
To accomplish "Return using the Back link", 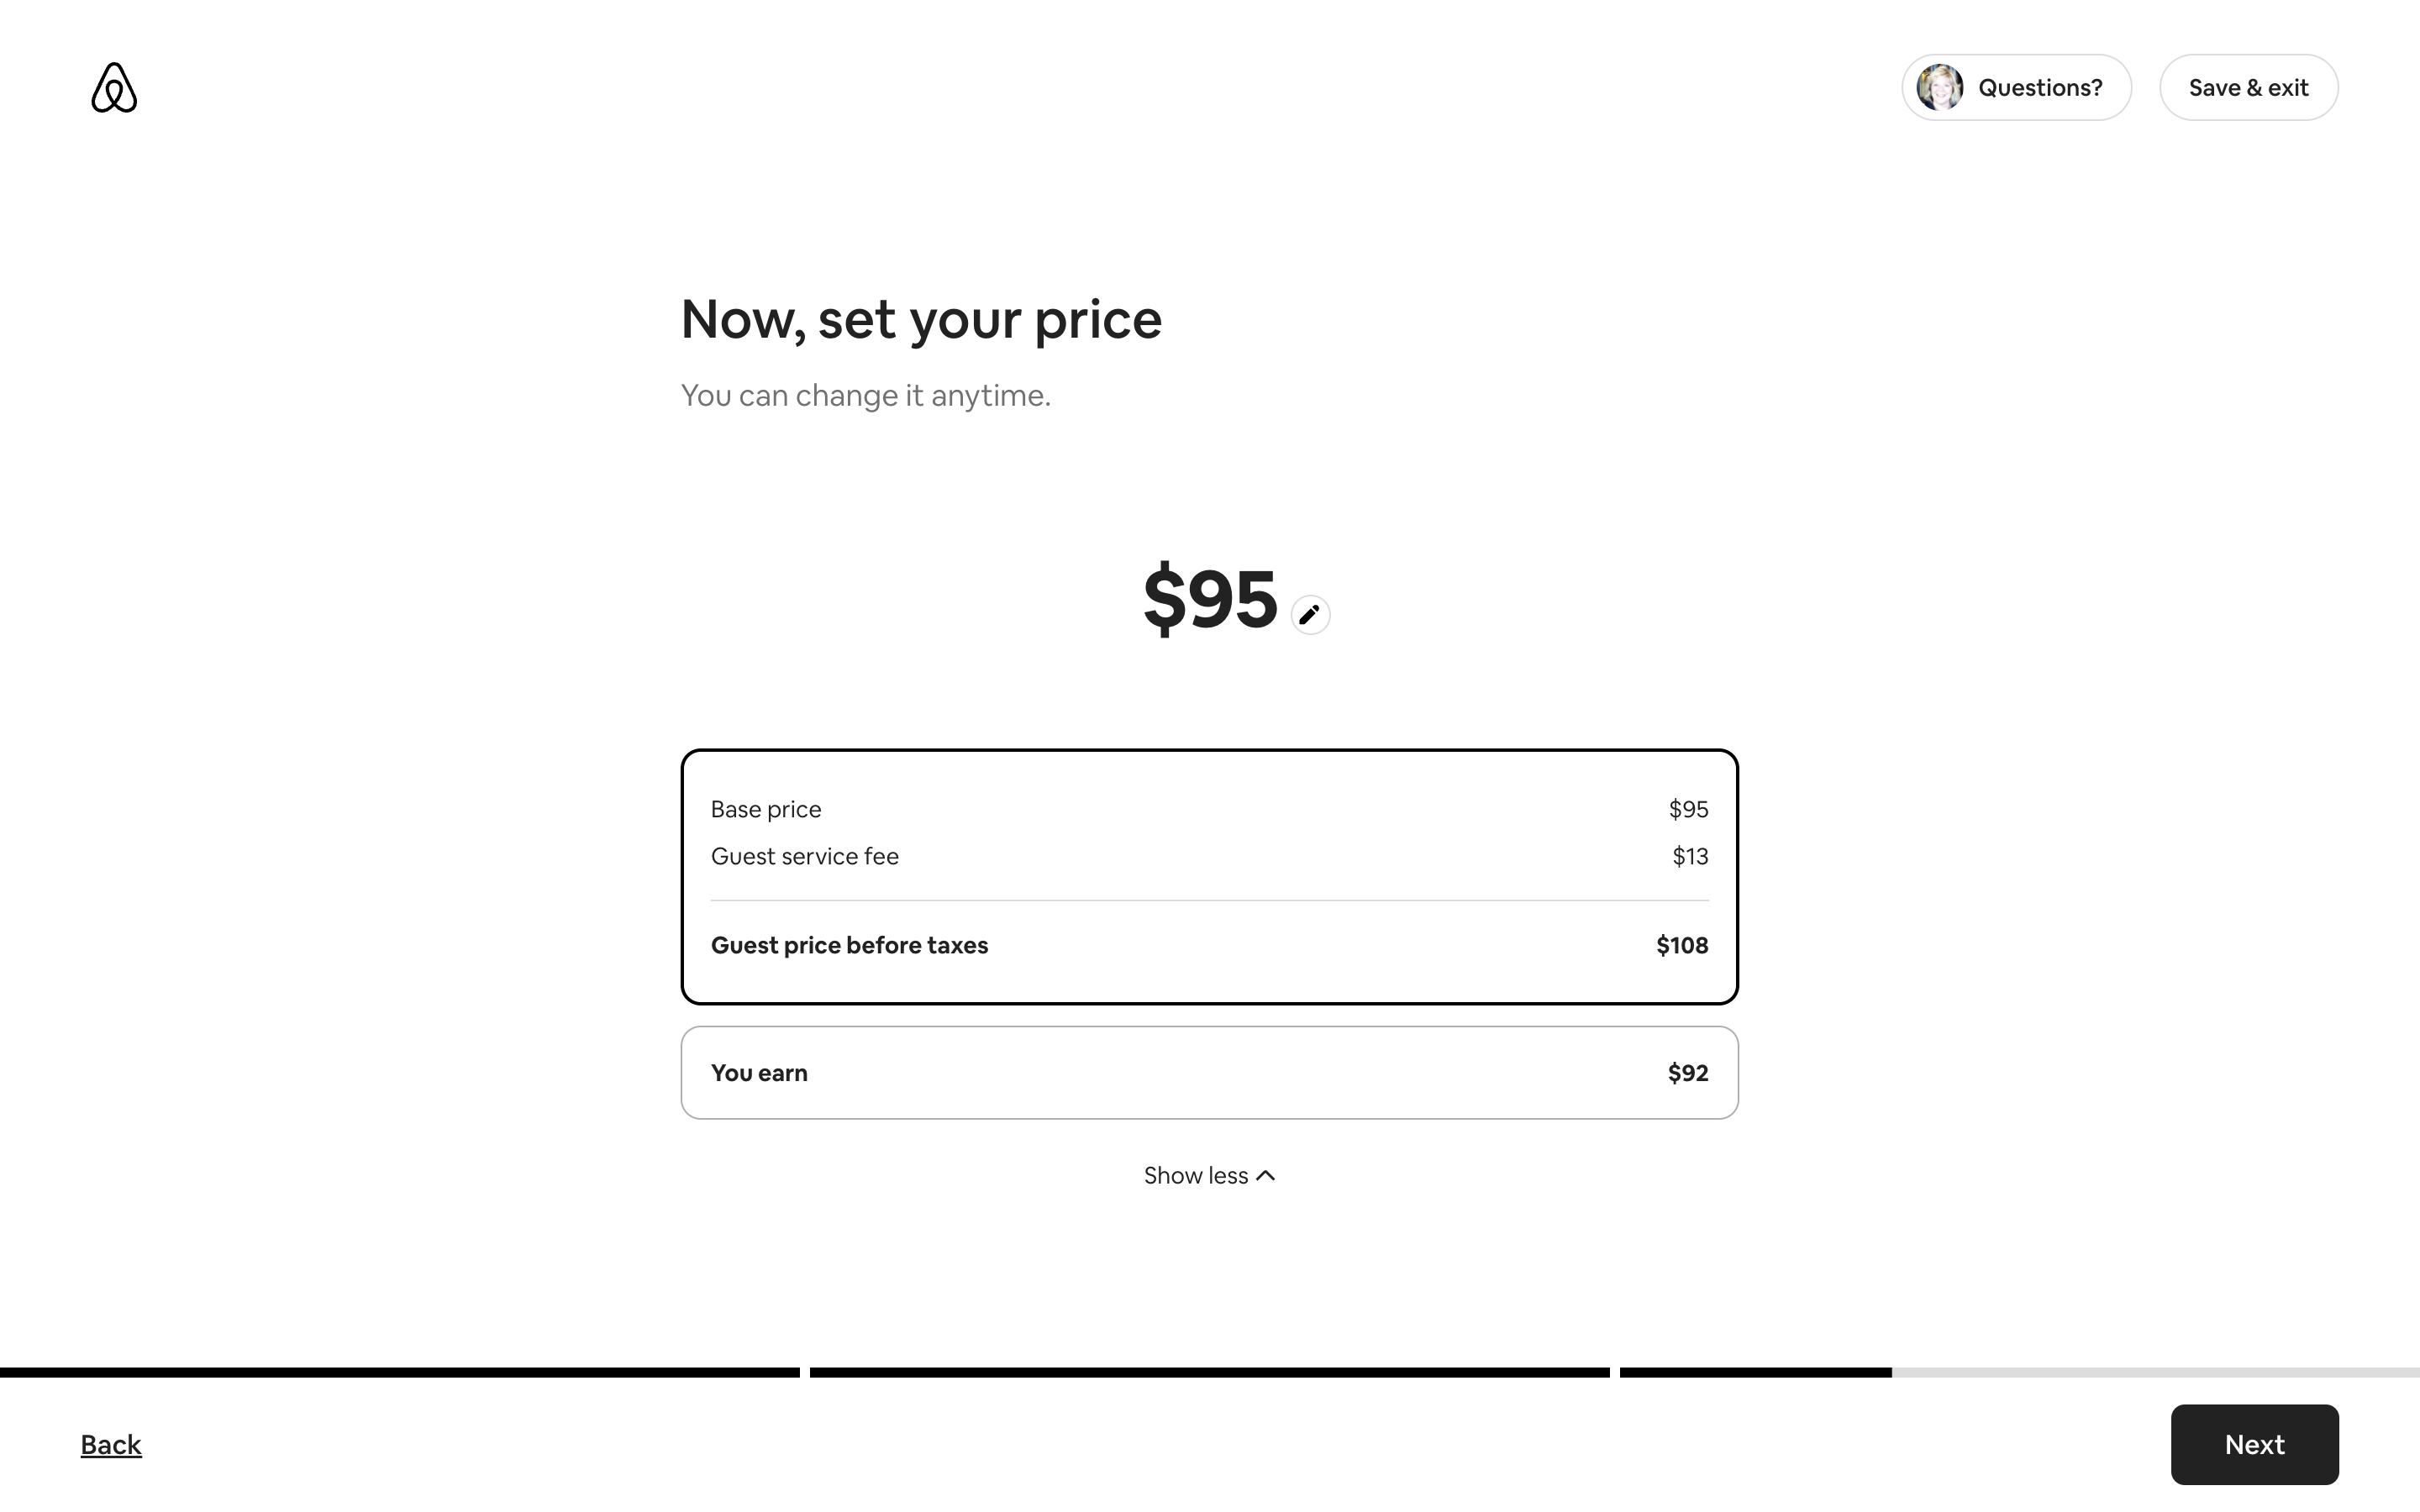I will pyautogui.click(x=111, y=1444).
